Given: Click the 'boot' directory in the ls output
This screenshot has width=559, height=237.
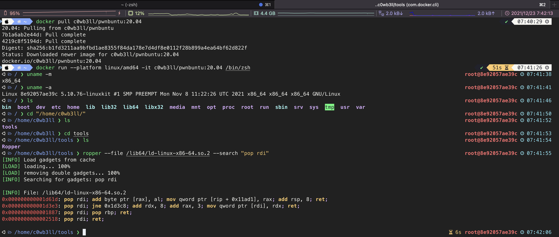Looking at the screenshot, I should click(23, 107).
